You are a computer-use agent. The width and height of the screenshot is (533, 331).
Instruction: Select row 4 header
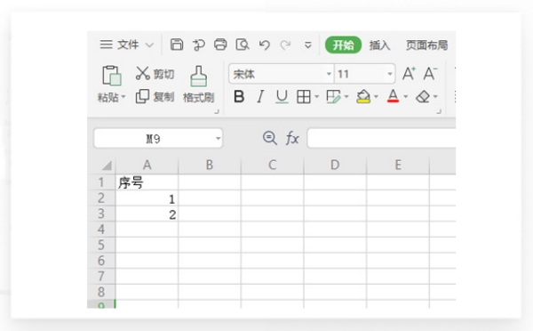pyautogui.click(x=101, y=230)
